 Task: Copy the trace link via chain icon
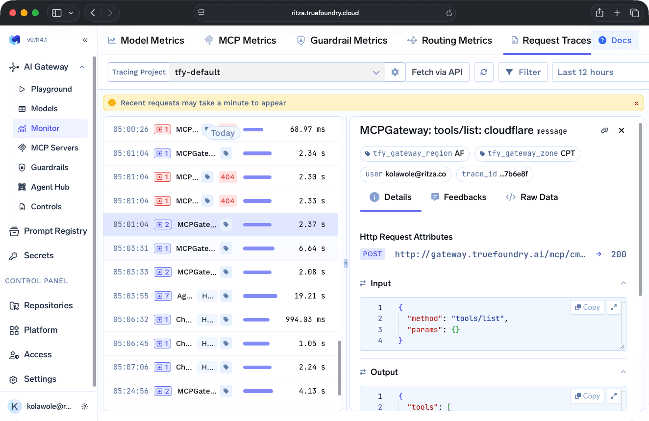click(604, 130)
